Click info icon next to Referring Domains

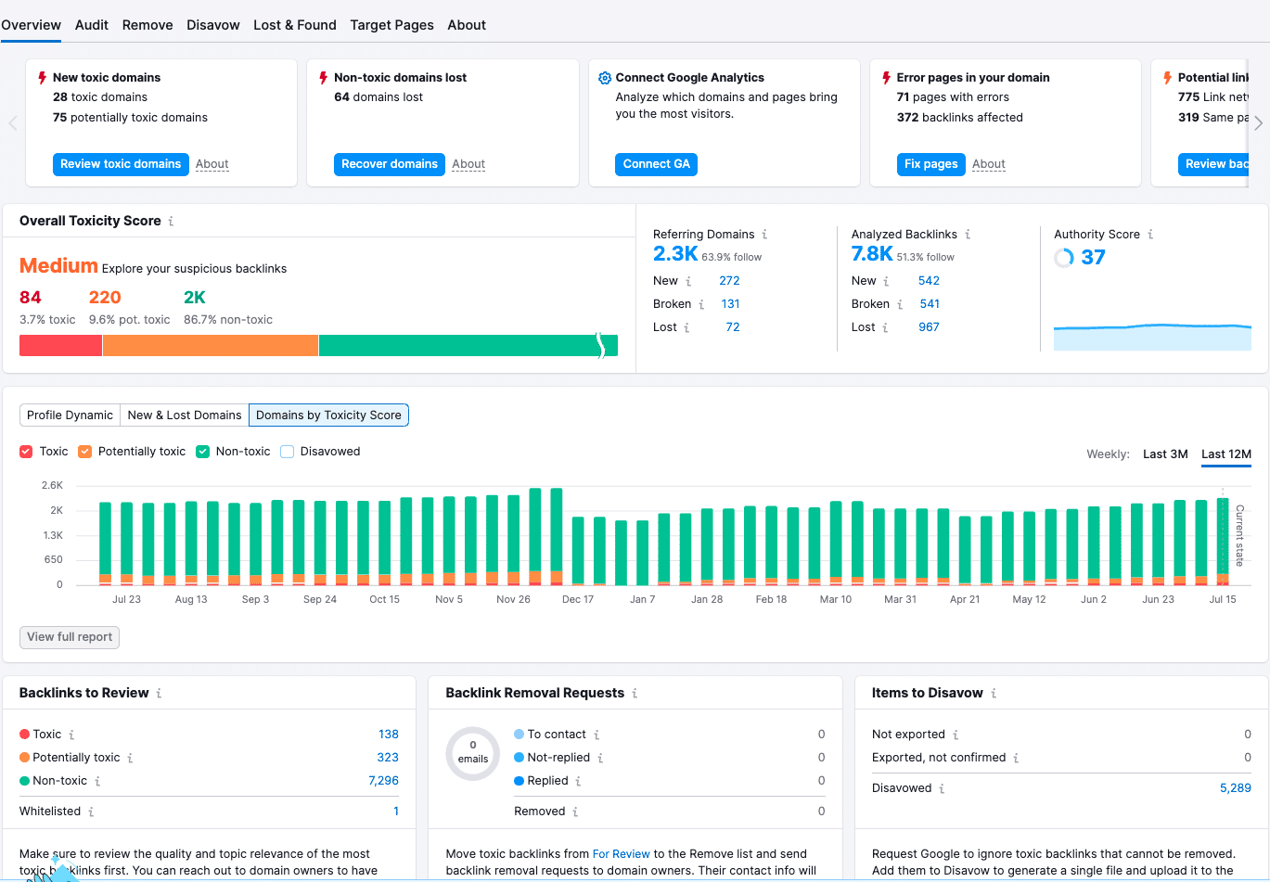[764, 235]
